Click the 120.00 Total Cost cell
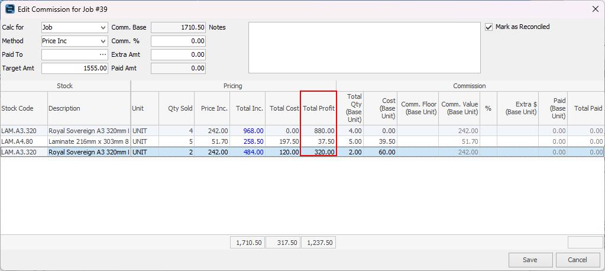Image resolution: width=605 pixels, height=271 pixels. tap(283, 152)
